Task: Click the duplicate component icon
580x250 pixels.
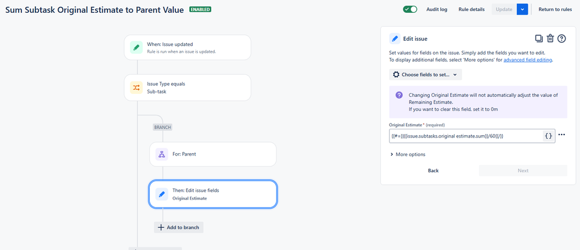Action: [539, 39]
